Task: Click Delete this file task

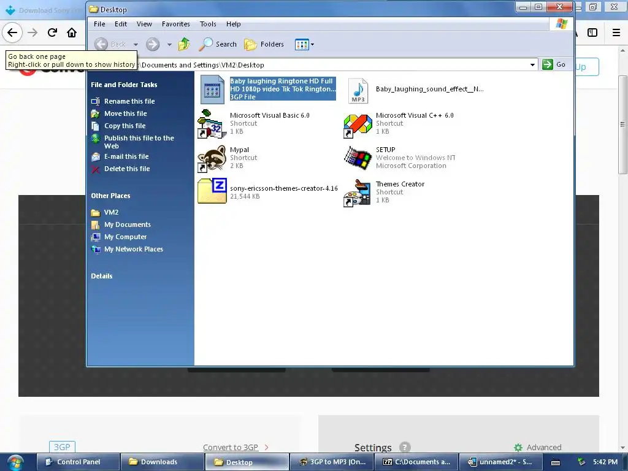Action: pos(127,169)
